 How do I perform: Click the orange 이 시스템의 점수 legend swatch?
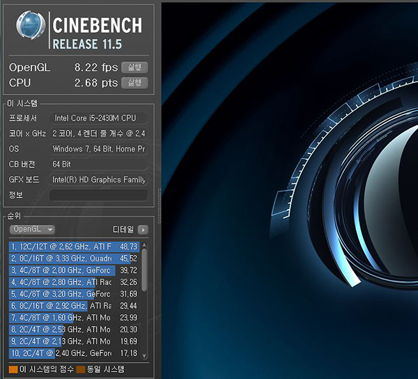(x=13, y=369)
